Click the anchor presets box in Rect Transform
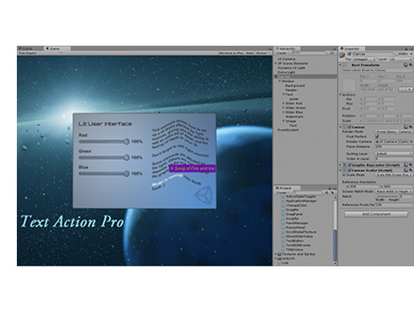 click(x=349, y=85)
